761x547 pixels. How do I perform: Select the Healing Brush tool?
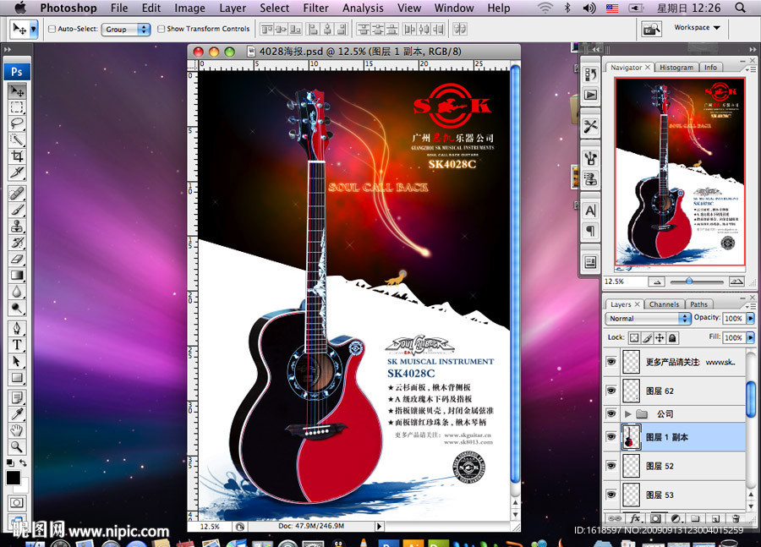pos(17,194)
